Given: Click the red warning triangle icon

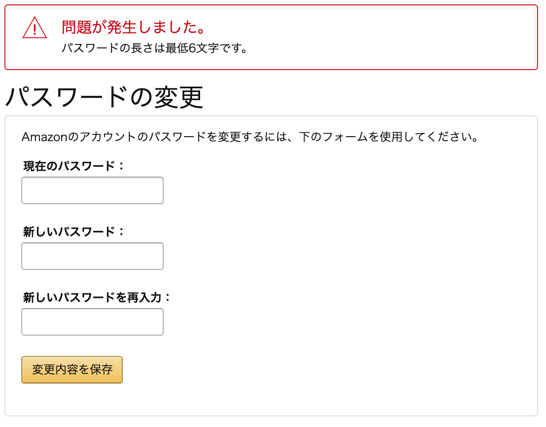Looking at the screenshot, I should tap(34, 28).
